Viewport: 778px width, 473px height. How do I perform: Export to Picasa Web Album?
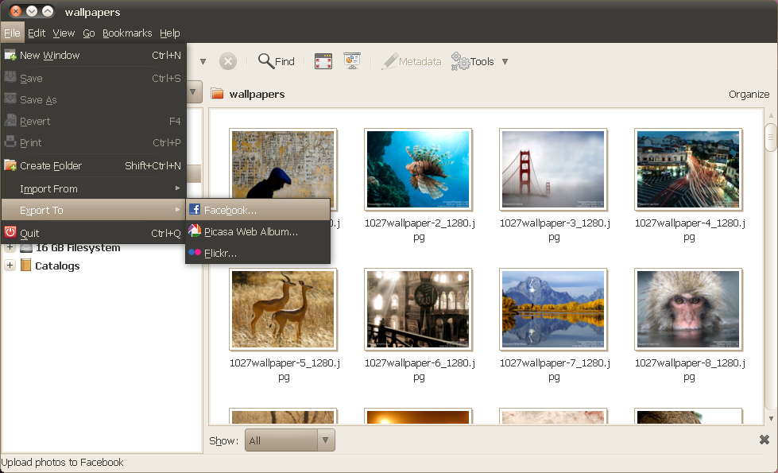tap(258, 232)
